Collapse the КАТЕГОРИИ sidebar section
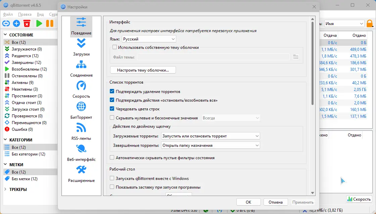 pyautogui.click(x=5, y=140)
